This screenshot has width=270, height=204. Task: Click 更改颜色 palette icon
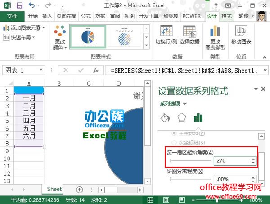click(x=60, y=31)
